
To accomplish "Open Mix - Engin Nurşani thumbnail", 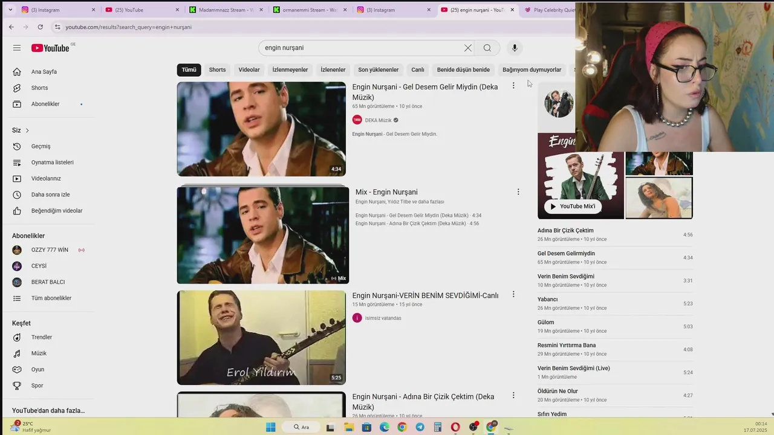I will 263,235.
